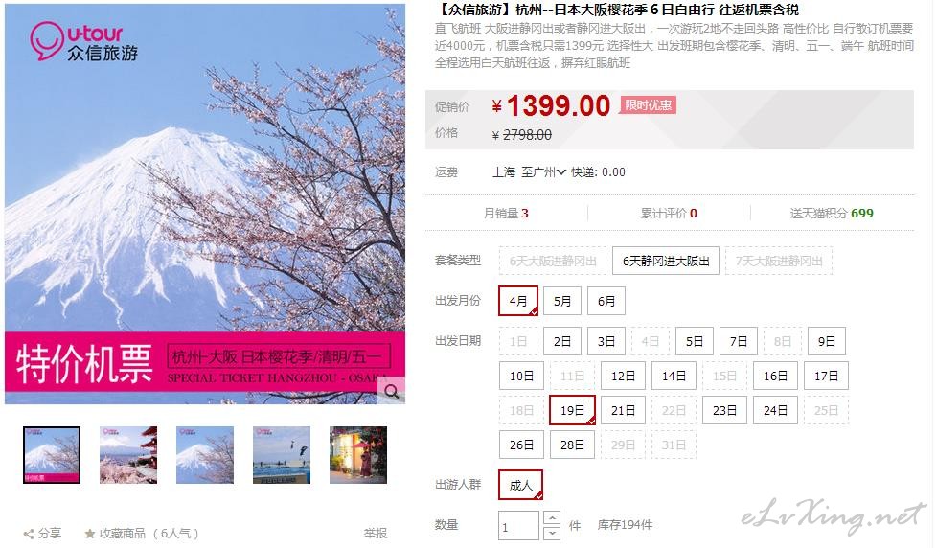The image size is (937, 548).
Task: Decrease quantity with the down arrow
Action: (x=552, y=533)
